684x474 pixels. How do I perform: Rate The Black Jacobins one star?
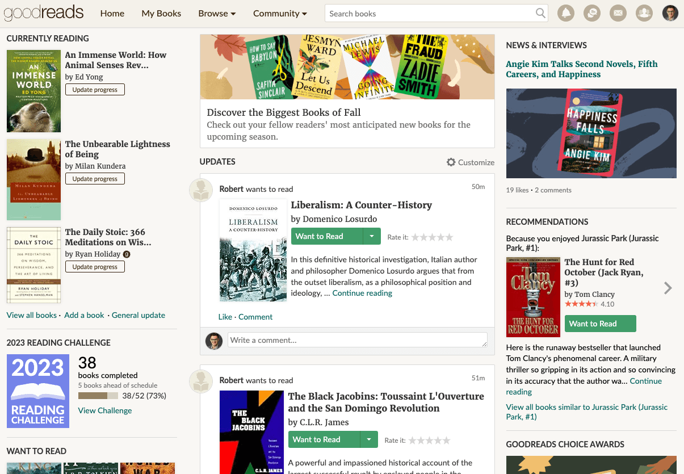pos(413,440)
